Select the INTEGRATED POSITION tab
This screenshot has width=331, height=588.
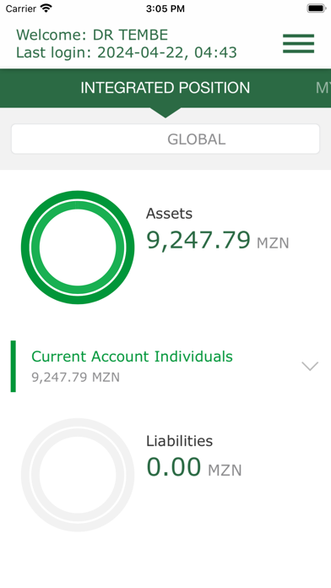click(165, 88)
